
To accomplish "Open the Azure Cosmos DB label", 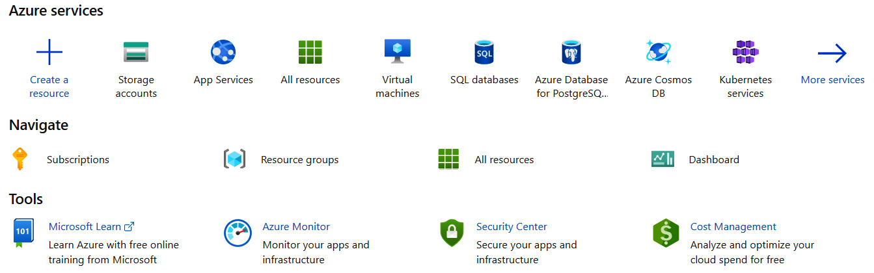I will pyautogui.click(x=659, y=86).
